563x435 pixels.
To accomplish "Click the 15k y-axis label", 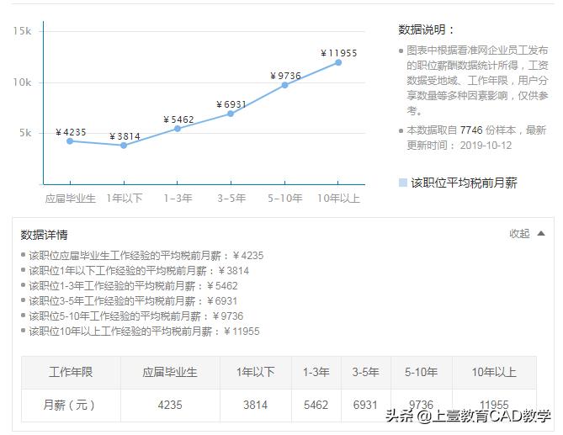I will [22, 31].
